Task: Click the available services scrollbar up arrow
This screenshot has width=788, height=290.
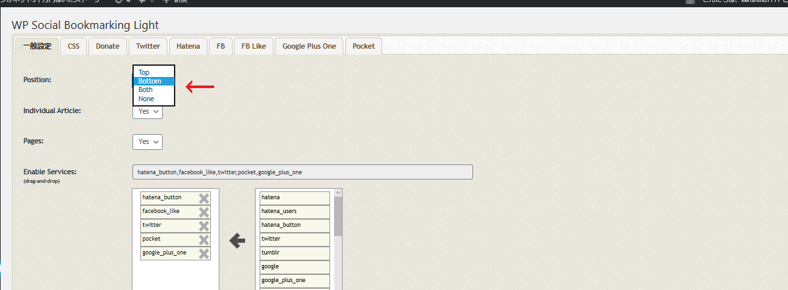Action: (x=338, y=193)
